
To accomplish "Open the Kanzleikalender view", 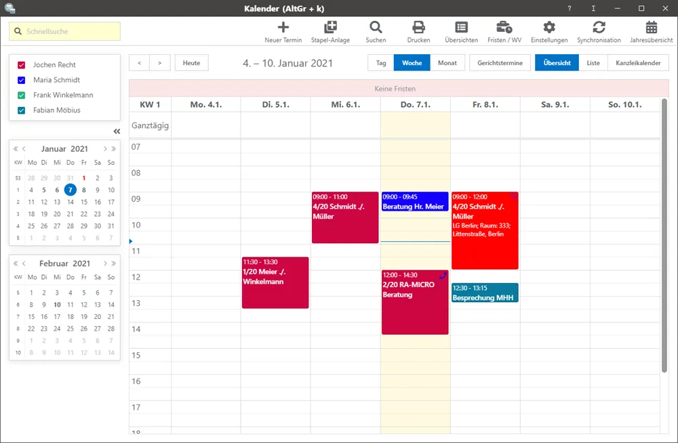I will coord(639,62).
